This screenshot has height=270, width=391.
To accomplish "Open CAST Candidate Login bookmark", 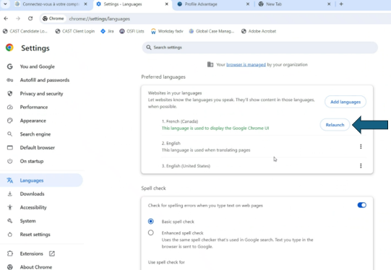I will point(25,31).
